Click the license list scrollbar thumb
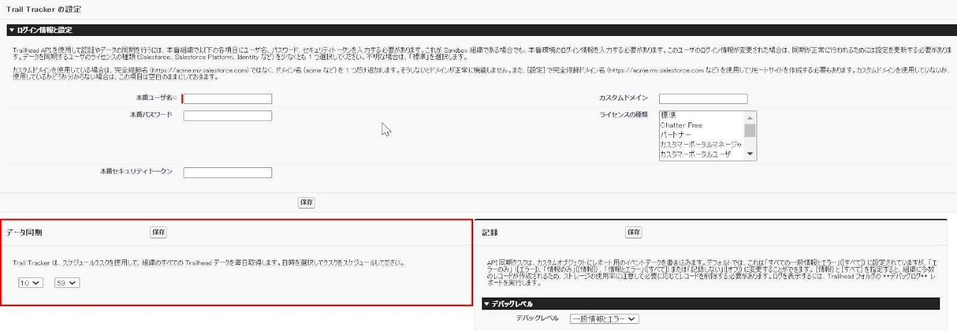 [x=750, y=130]
